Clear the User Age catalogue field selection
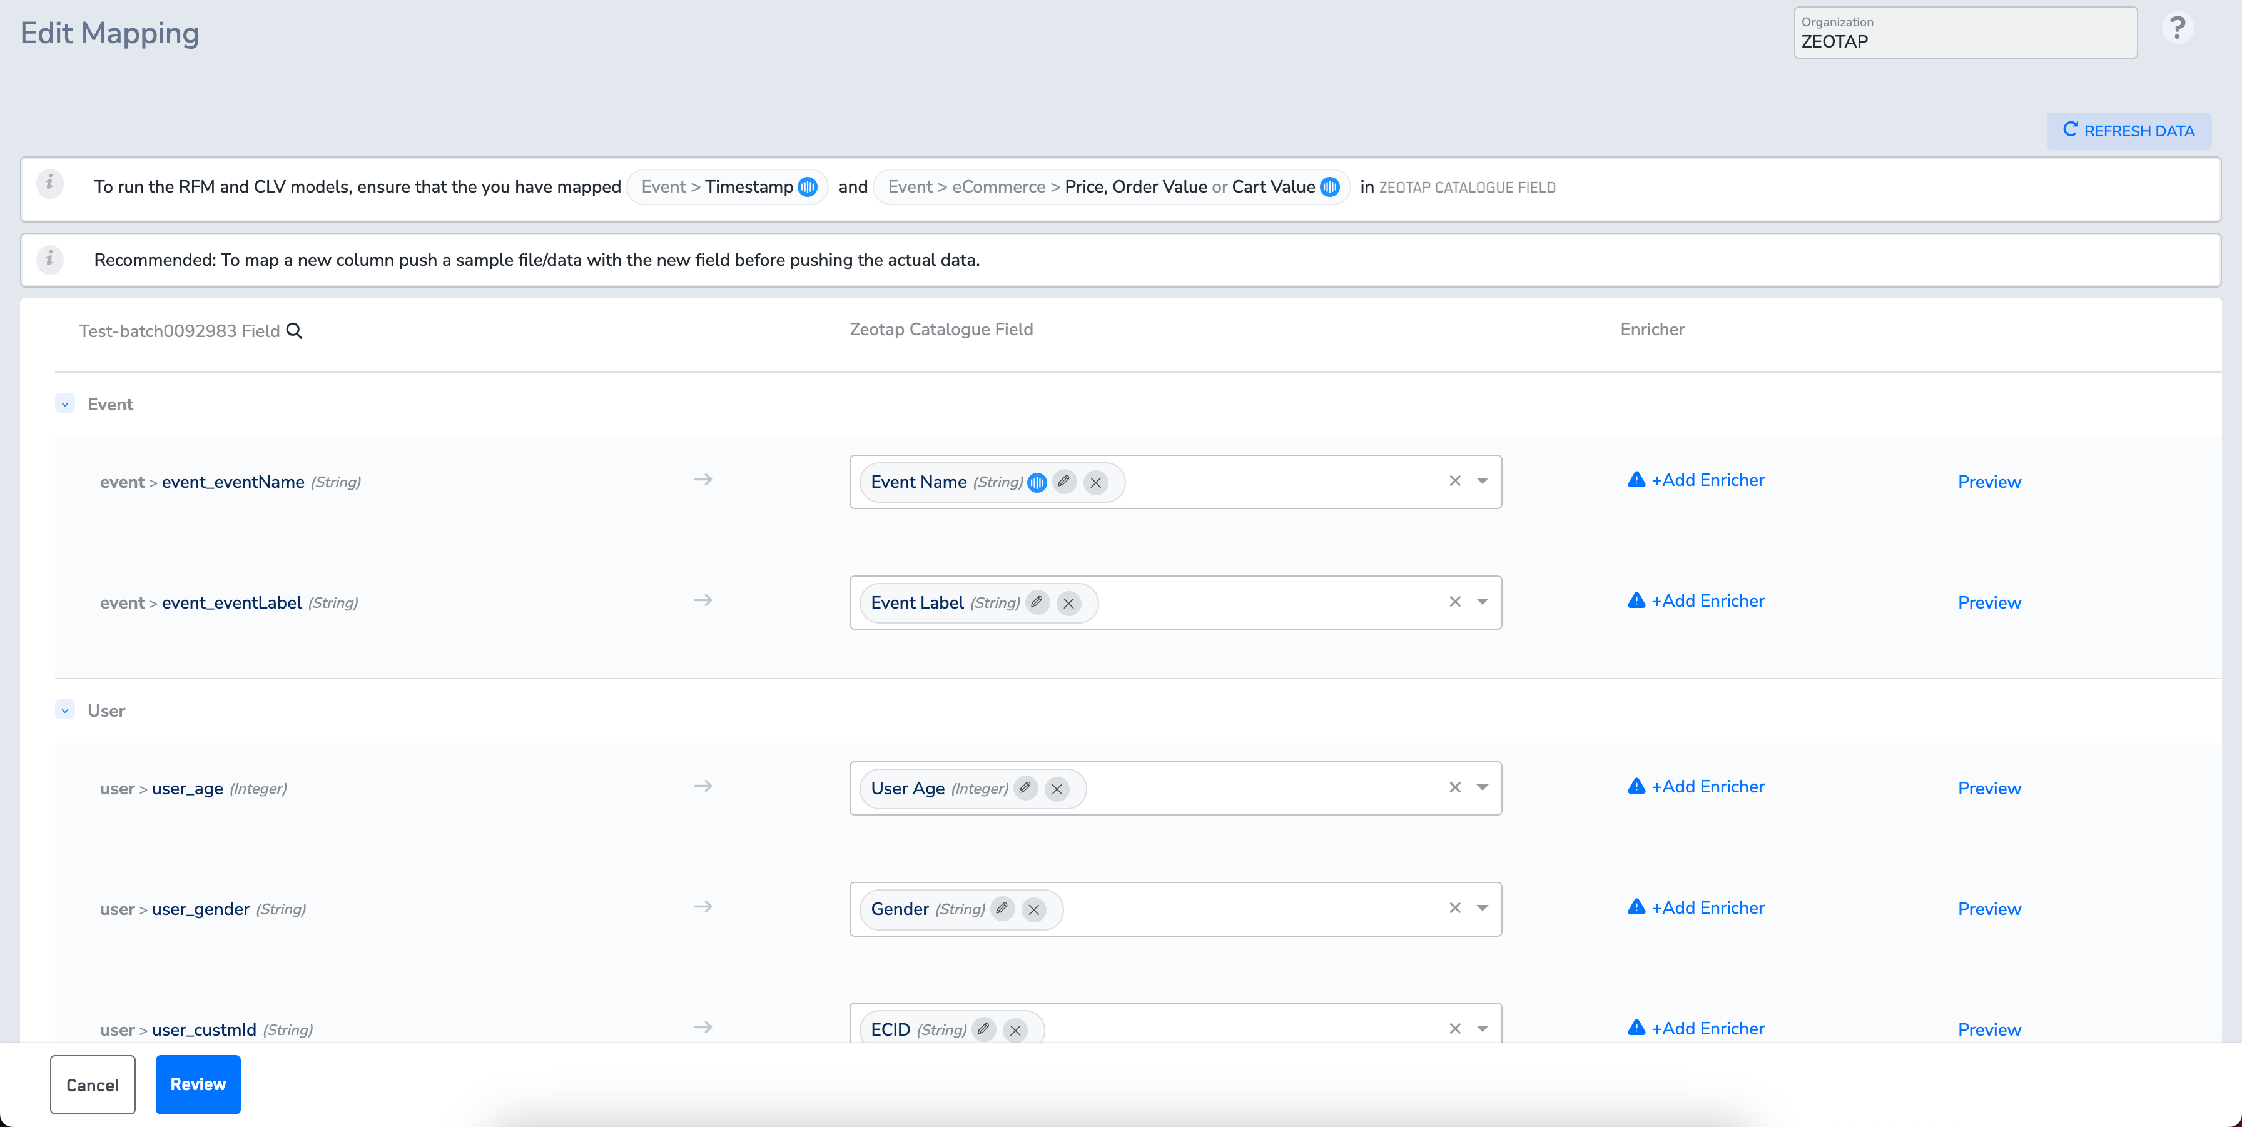Image resolution: width=2242 pixels, height=1127 pixels. click(x=1454, y=787)
